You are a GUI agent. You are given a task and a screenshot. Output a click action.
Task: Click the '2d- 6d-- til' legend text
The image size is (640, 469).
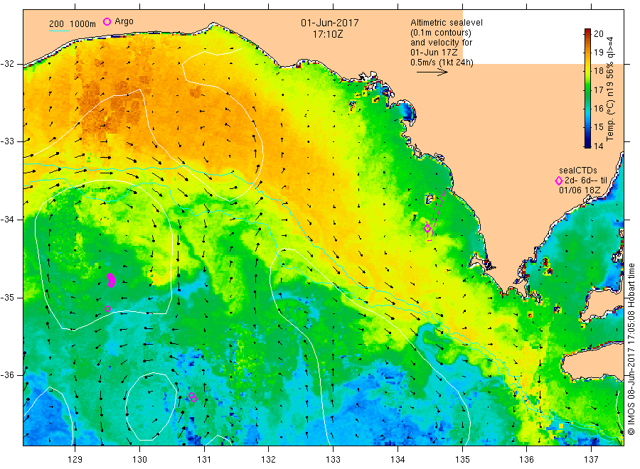[586, 180]
